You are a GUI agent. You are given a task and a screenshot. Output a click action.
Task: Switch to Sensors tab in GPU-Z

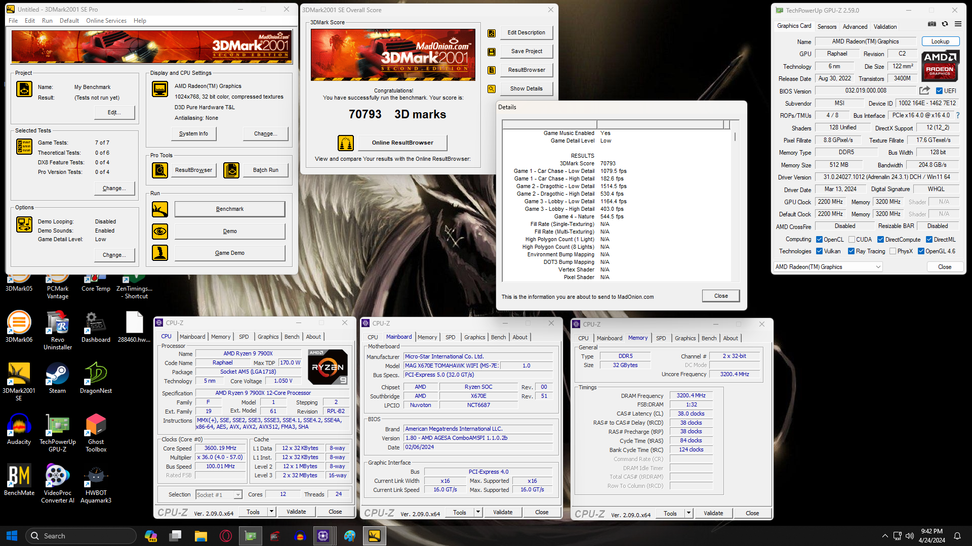pos(827,27)
